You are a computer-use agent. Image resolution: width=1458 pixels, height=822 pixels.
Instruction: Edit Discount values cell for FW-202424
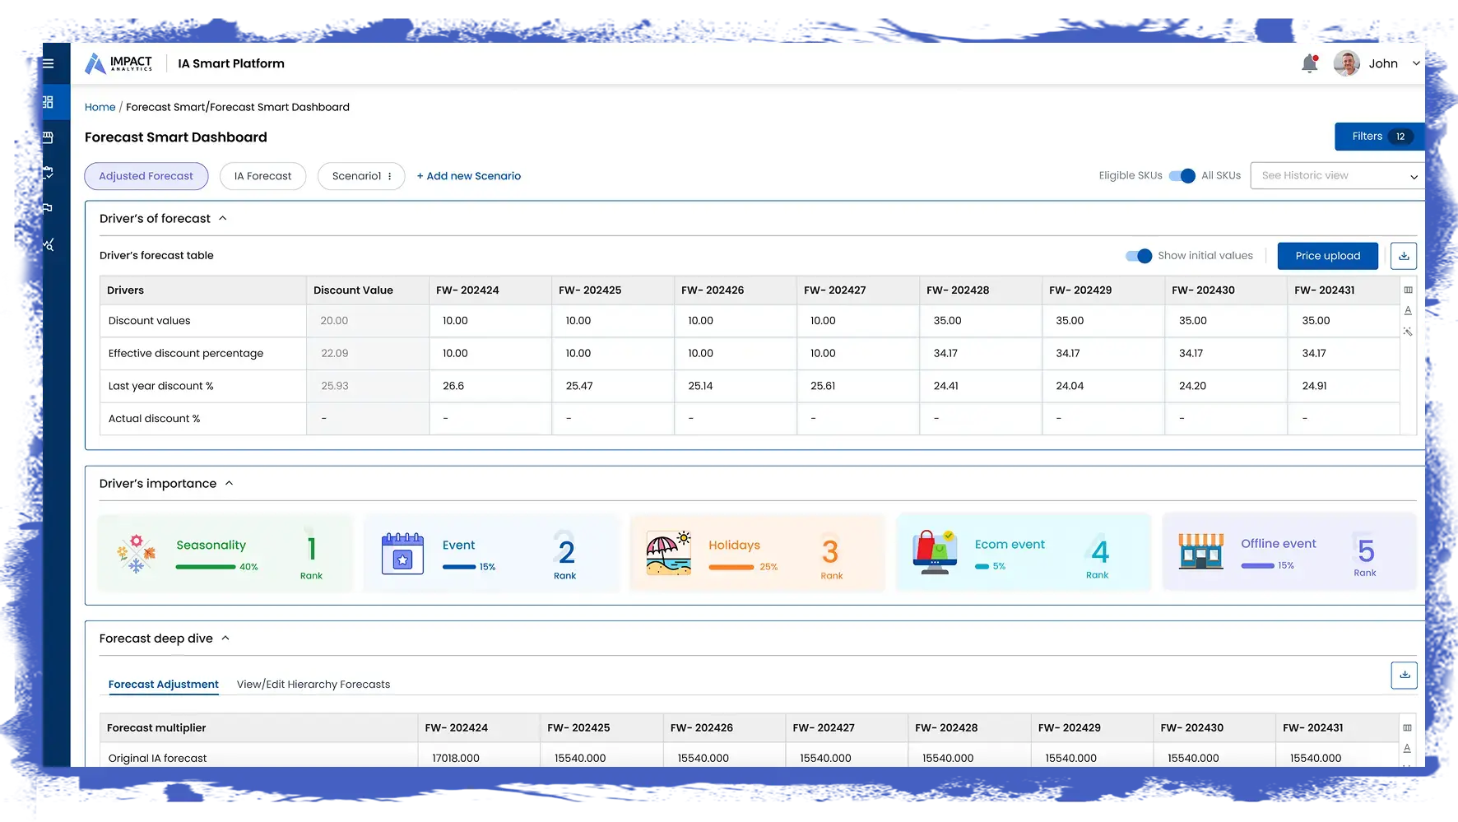click(x=490, y=321)
